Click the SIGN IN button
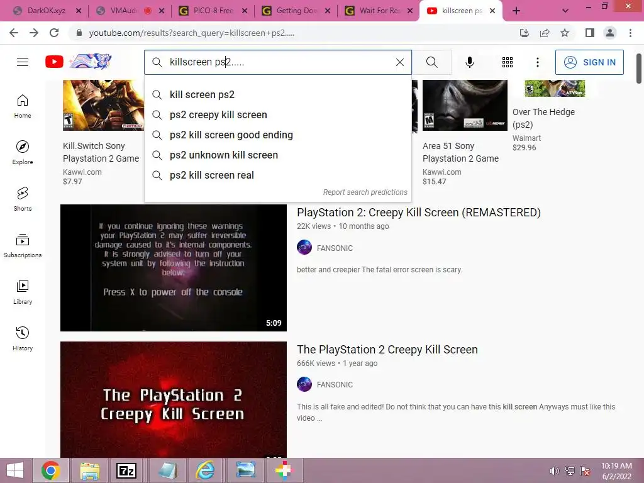 589,62
